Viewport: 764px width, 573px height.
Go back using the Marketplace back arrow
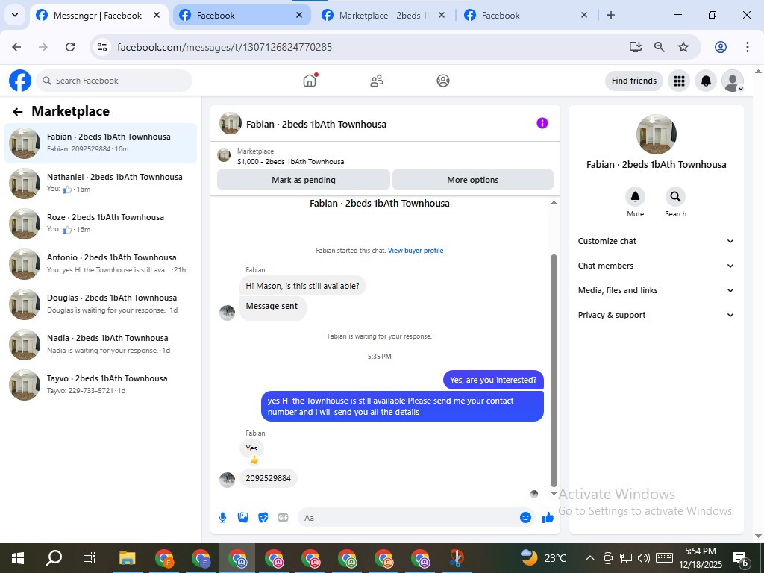18,112
